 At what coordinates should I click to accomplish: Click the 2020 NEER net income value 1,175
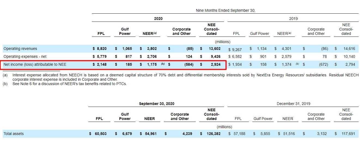tap(152, 65)
